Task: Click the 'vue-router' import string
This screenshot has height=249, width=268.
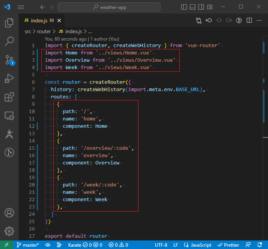Action: (x=203, y=46)
